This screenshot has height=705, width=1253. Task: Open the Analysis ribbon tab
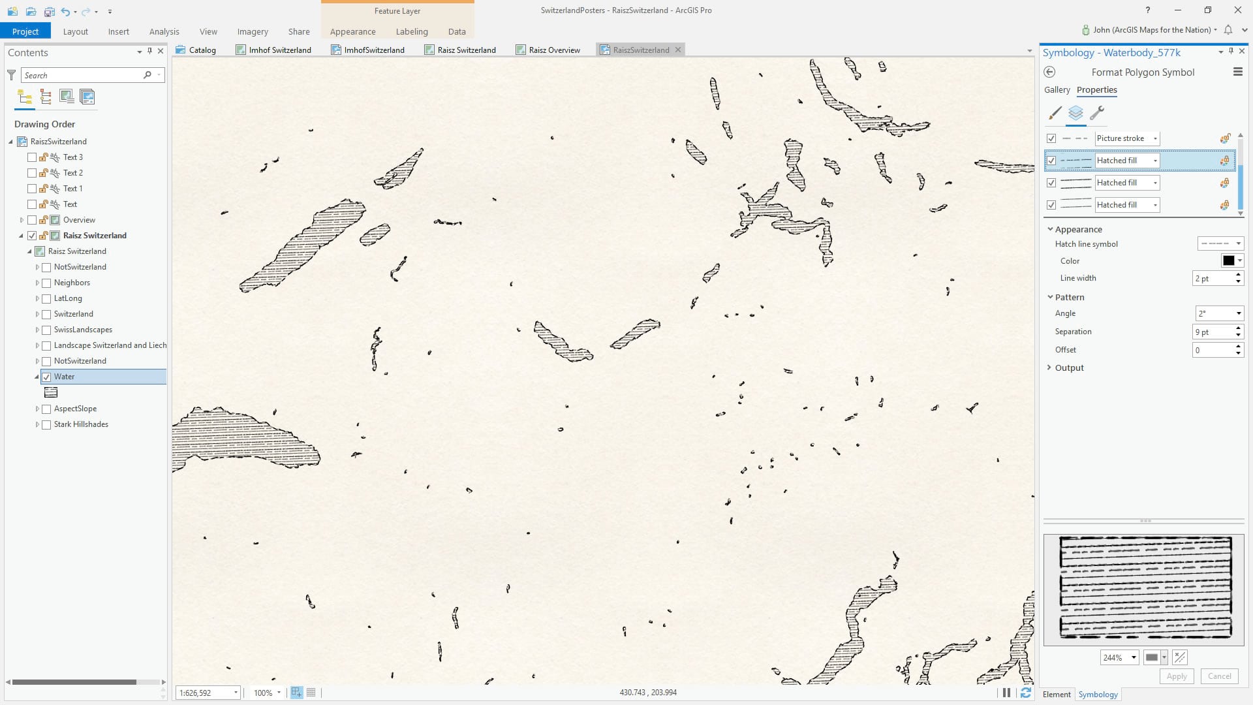(164, 31)
